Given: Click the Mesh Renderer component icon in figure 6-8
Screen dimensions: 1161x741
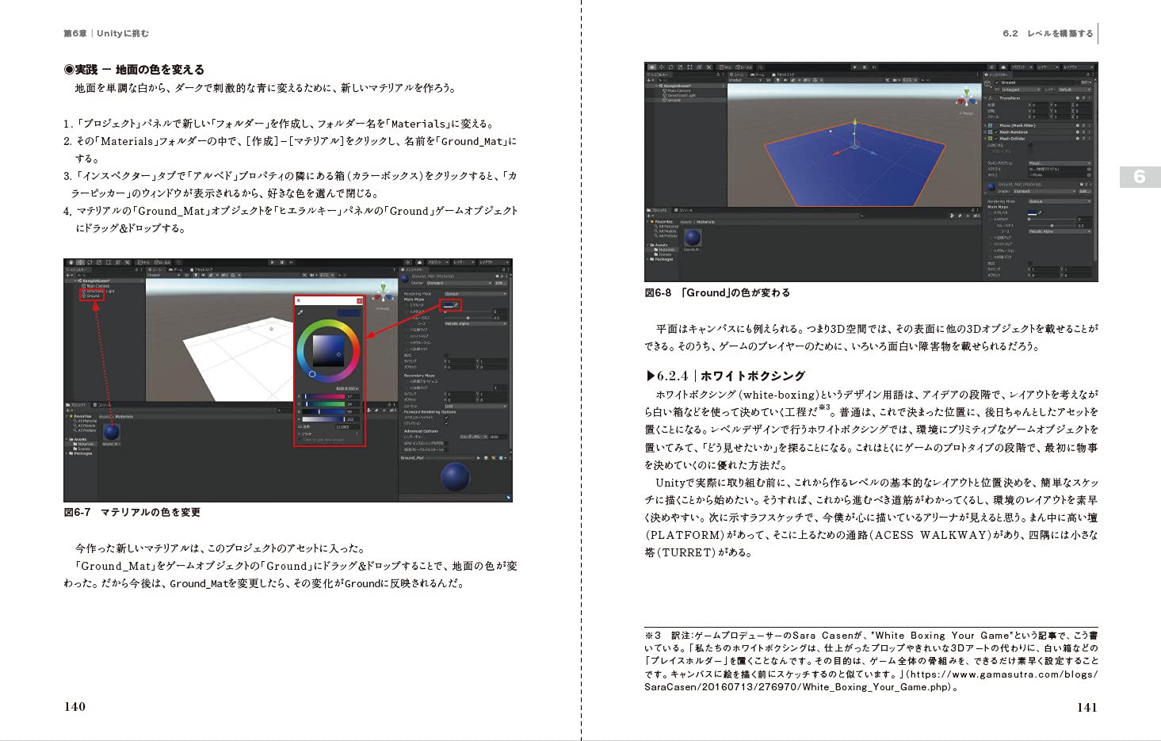Looking at the screenshot, I should pyautogui.click(x=990, y=132).
